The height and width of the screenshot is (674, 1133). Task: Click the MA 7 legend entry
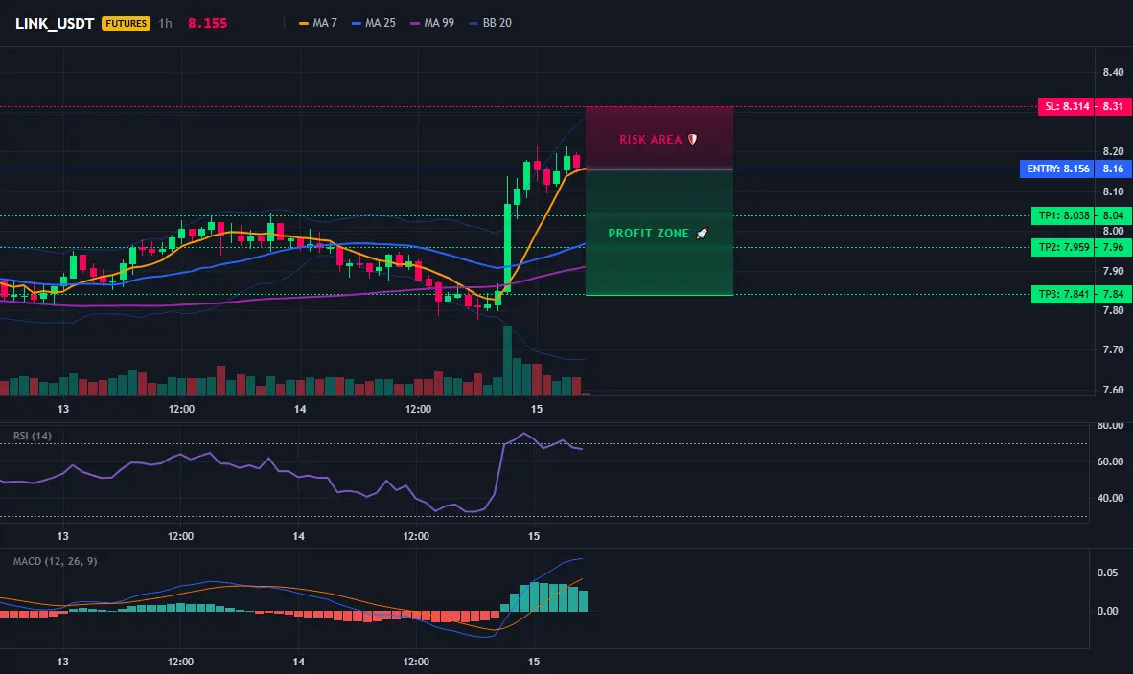318,23
